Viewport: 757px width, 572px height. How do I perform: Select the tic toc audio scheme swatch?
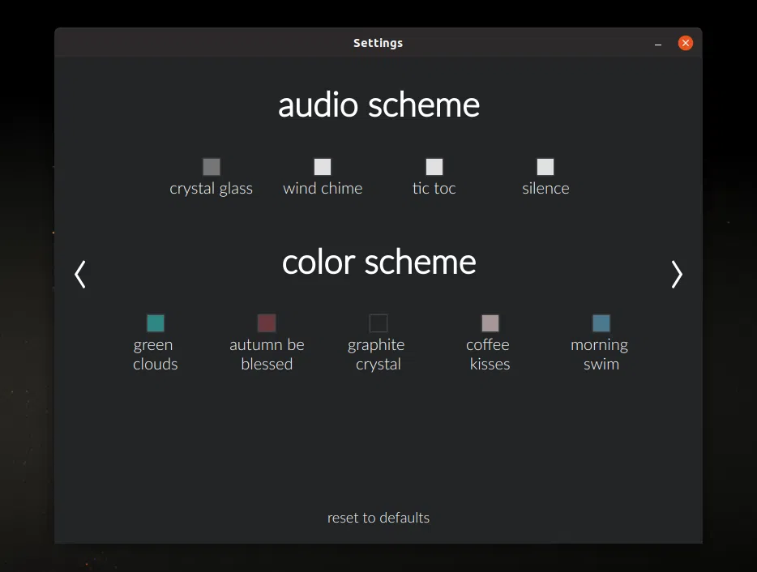(x=434, y=166)
